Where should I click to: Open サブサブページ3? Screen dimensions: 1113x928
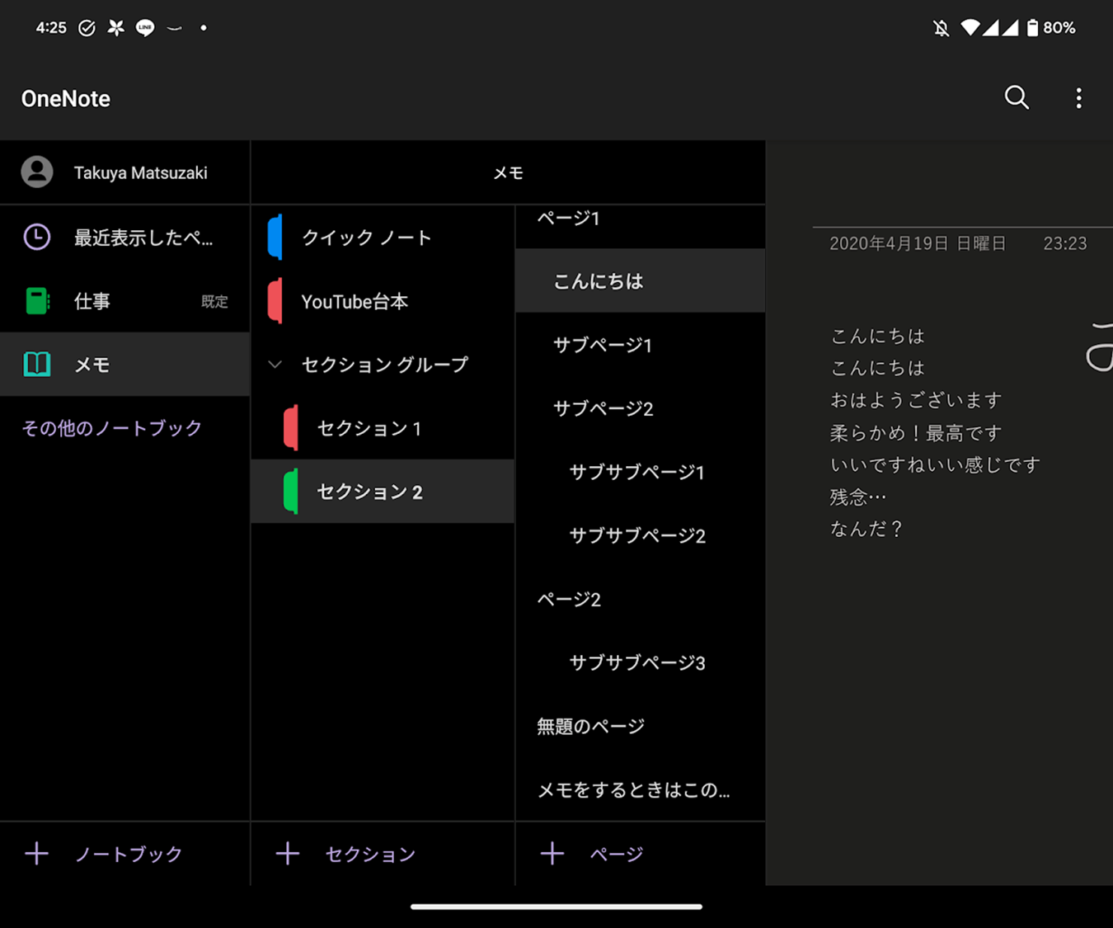coord(640,662)
